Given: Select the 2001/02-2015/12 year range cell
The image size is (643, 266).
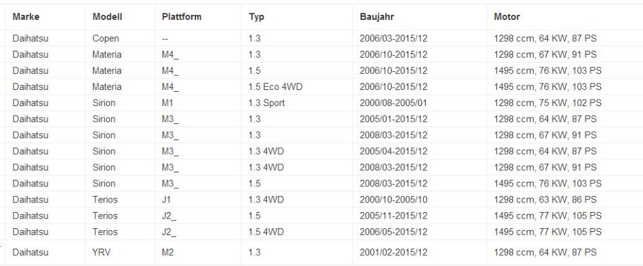Looking at the screenshot, I should click(394, 251).
